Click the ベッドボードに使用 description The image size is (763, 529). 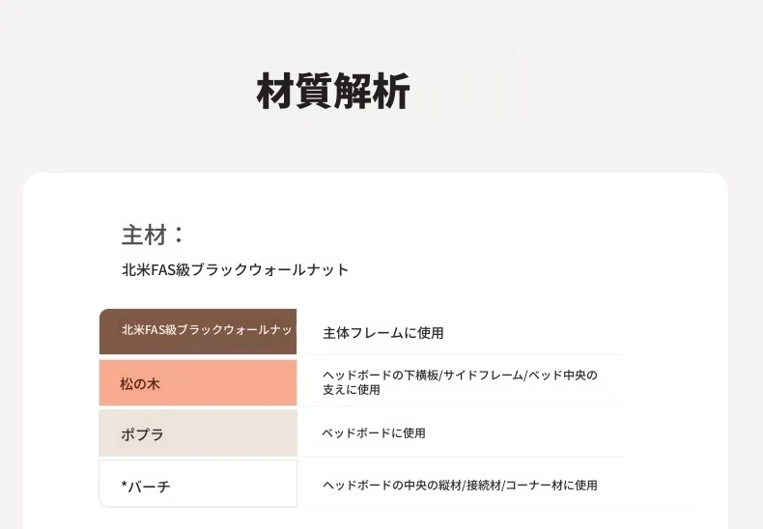click(374, 433)
